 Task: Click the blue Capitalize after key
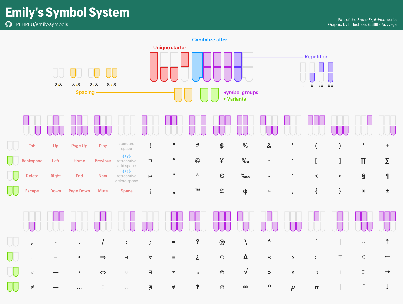pos(197,66)
